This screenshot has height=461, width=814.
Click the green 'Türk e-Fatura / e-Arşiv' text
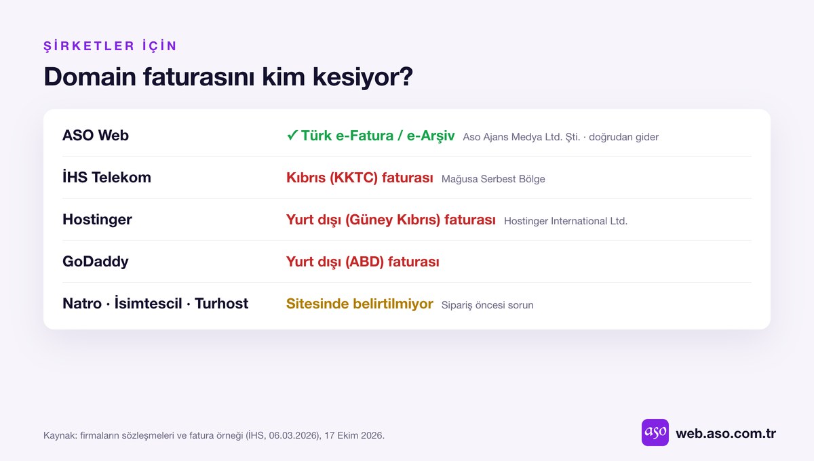coord(377,136)
